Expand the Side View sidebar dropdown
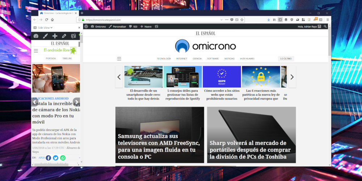362x181 pixels. click(x=43, y=28)
